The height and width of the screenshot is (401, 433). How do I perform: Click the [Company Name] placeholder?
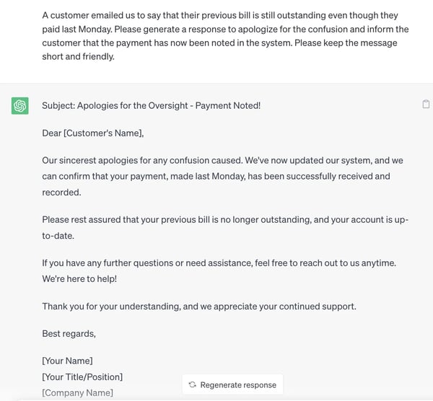(x=77, y=392)
